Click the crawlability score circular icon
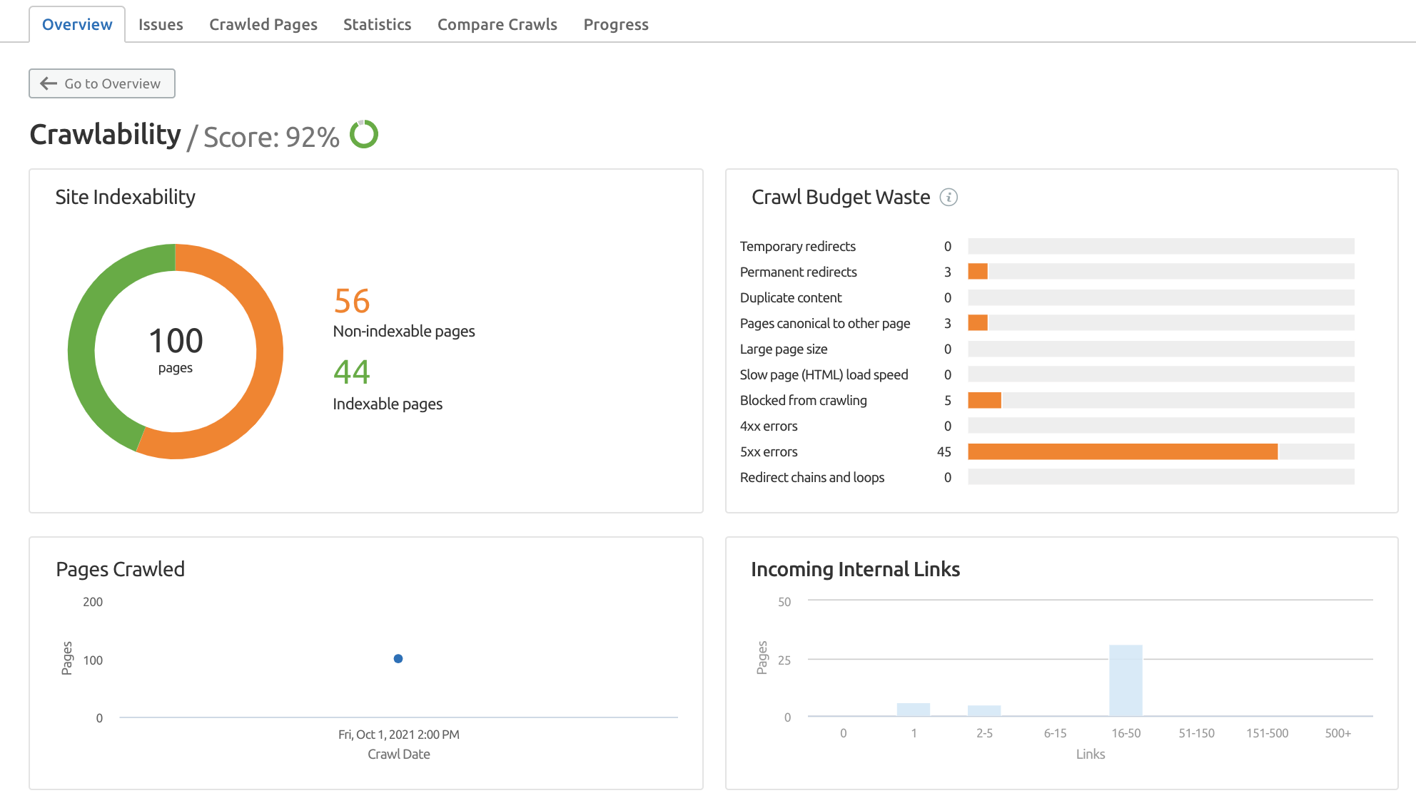The height and width of the screenshot is (803, 1416). pyautogui.click(x=365, y=134)
